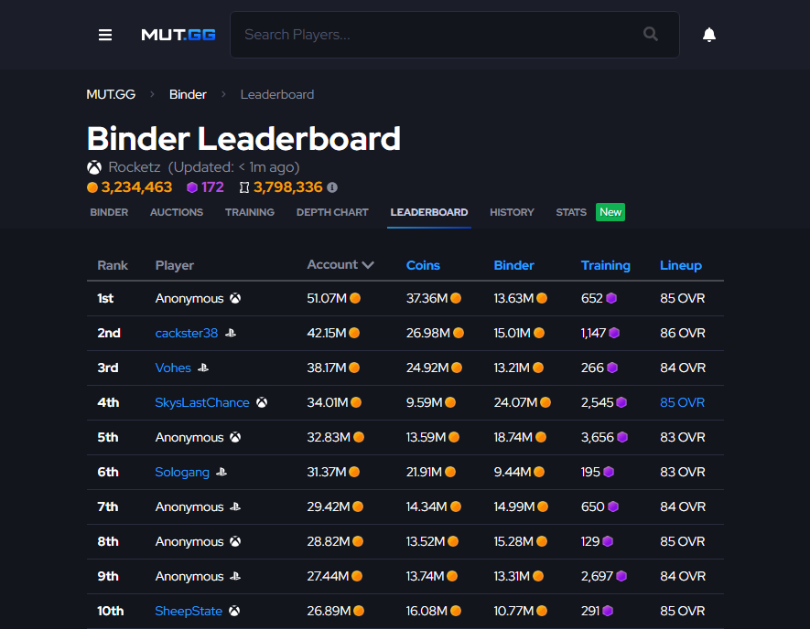Click the 2,697 training value
The image size is (810, 629).
597,576
